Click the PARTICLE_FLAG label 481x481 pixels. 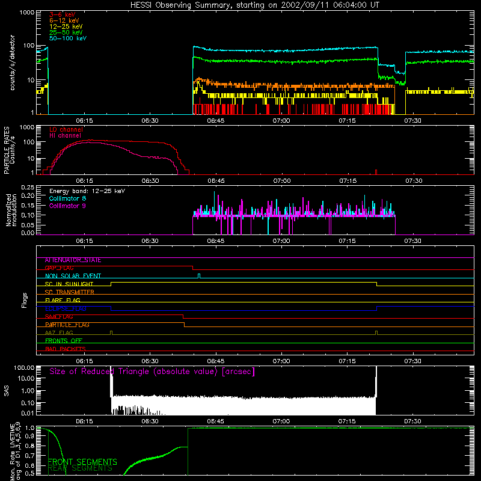point(67,325)
